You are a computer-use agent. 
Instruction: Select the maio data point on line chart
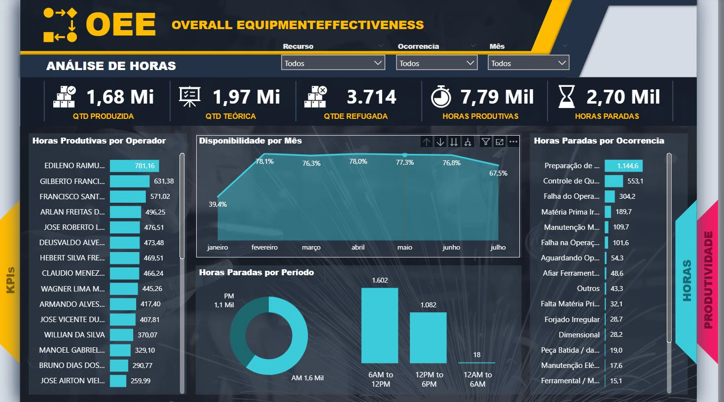pyautogui.click(x=405, y=155)
